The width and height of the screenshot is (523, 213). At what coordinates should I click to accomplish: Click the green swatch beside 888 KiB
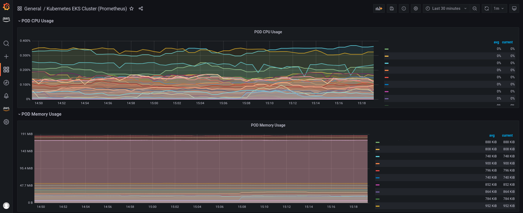pos(378,142)
